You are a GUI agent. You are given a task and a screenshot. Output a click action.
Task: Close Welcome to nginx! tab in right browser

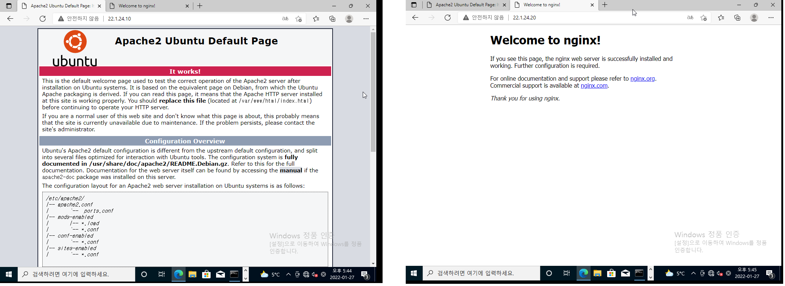pos(592,5)
